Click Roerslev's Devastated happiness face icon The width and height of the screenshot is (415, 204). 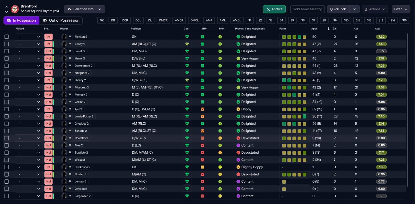(x=238, y=138)
